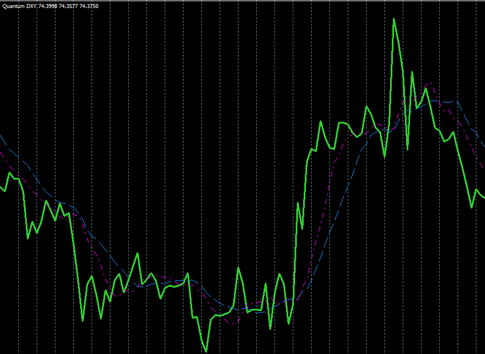Viewport: 485px width, 354px height.
Task: Select the lowest trough of the green line
Action: point(206,352)
